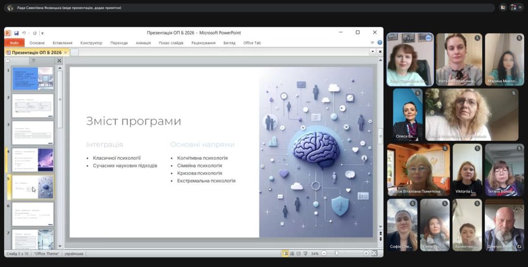Image resolution: width=528 pixels, height=267 pixels.
Task: Click the Undo arrow icon
Action: point(24,33)
